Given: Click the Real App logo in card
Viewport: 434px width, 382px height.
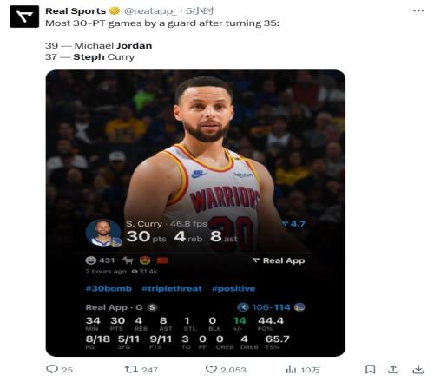Looking at the screenshot, I should [x=279, y=260].
